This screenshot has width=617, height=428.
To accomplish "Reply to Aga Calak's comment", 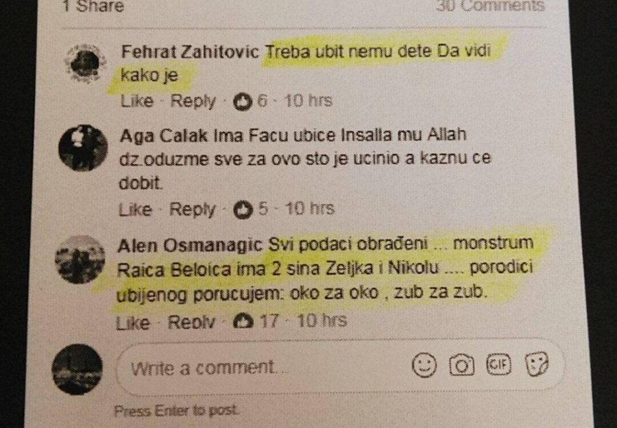I will tap(193, 210).
